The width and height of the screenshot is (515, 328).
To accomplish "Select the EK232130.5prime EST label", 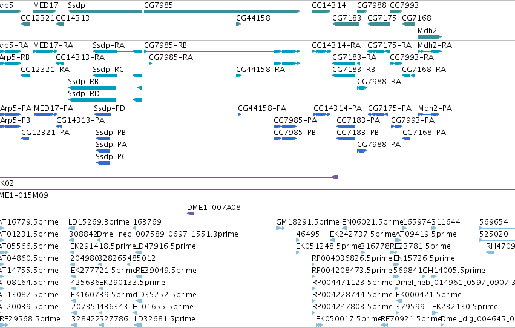I will point(465,307).
